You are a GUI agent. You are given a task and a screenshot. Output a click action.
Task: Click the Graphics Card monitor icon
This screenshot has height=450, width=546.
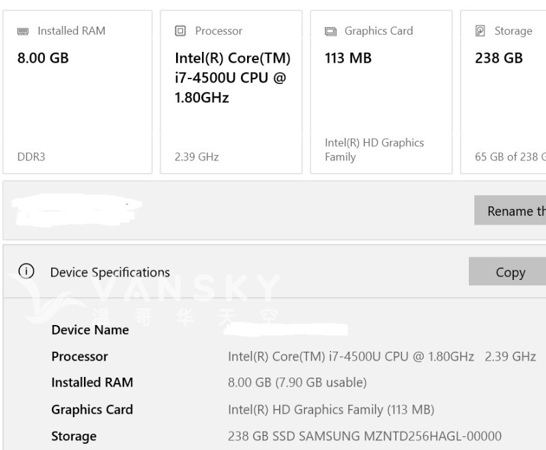point(330,31)
